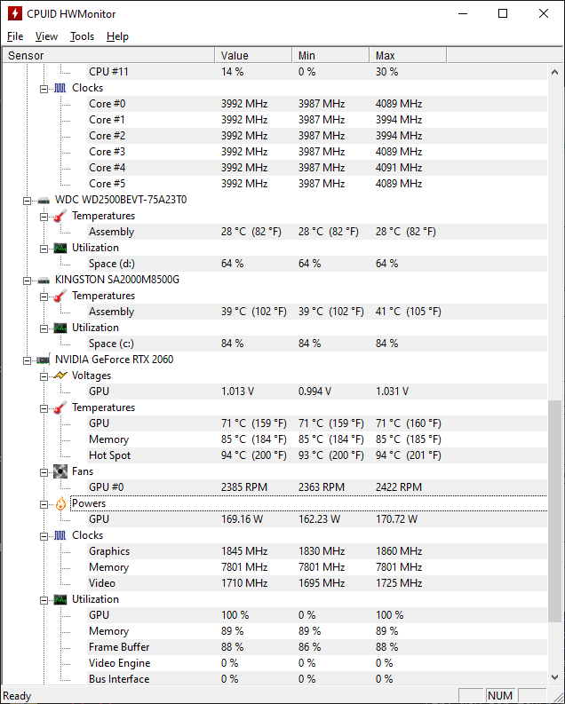Click the vertical scrollbar thumb

pyautogui.click(x=555, y=510)
